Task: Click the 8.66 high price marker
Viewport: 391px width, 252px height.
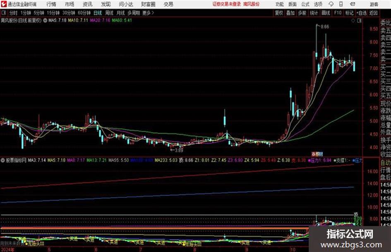Action: 325,27
